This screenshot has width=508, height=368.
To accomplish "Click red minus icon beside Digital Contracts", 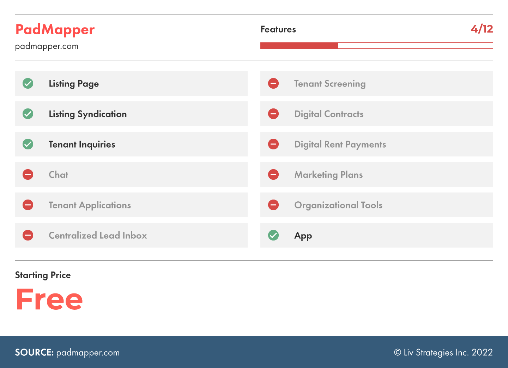I will (x=273, y=114).
